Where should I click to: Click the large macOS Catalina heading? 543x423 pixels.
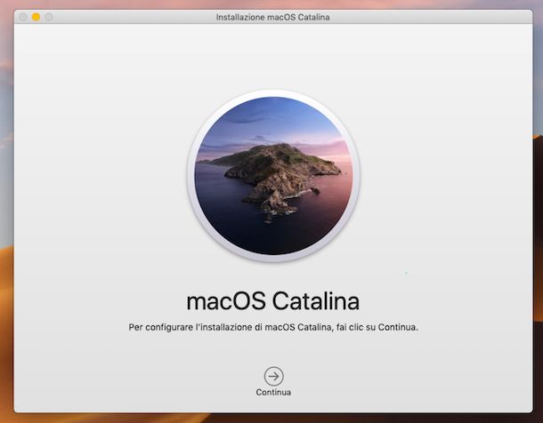tap(273, 301)
